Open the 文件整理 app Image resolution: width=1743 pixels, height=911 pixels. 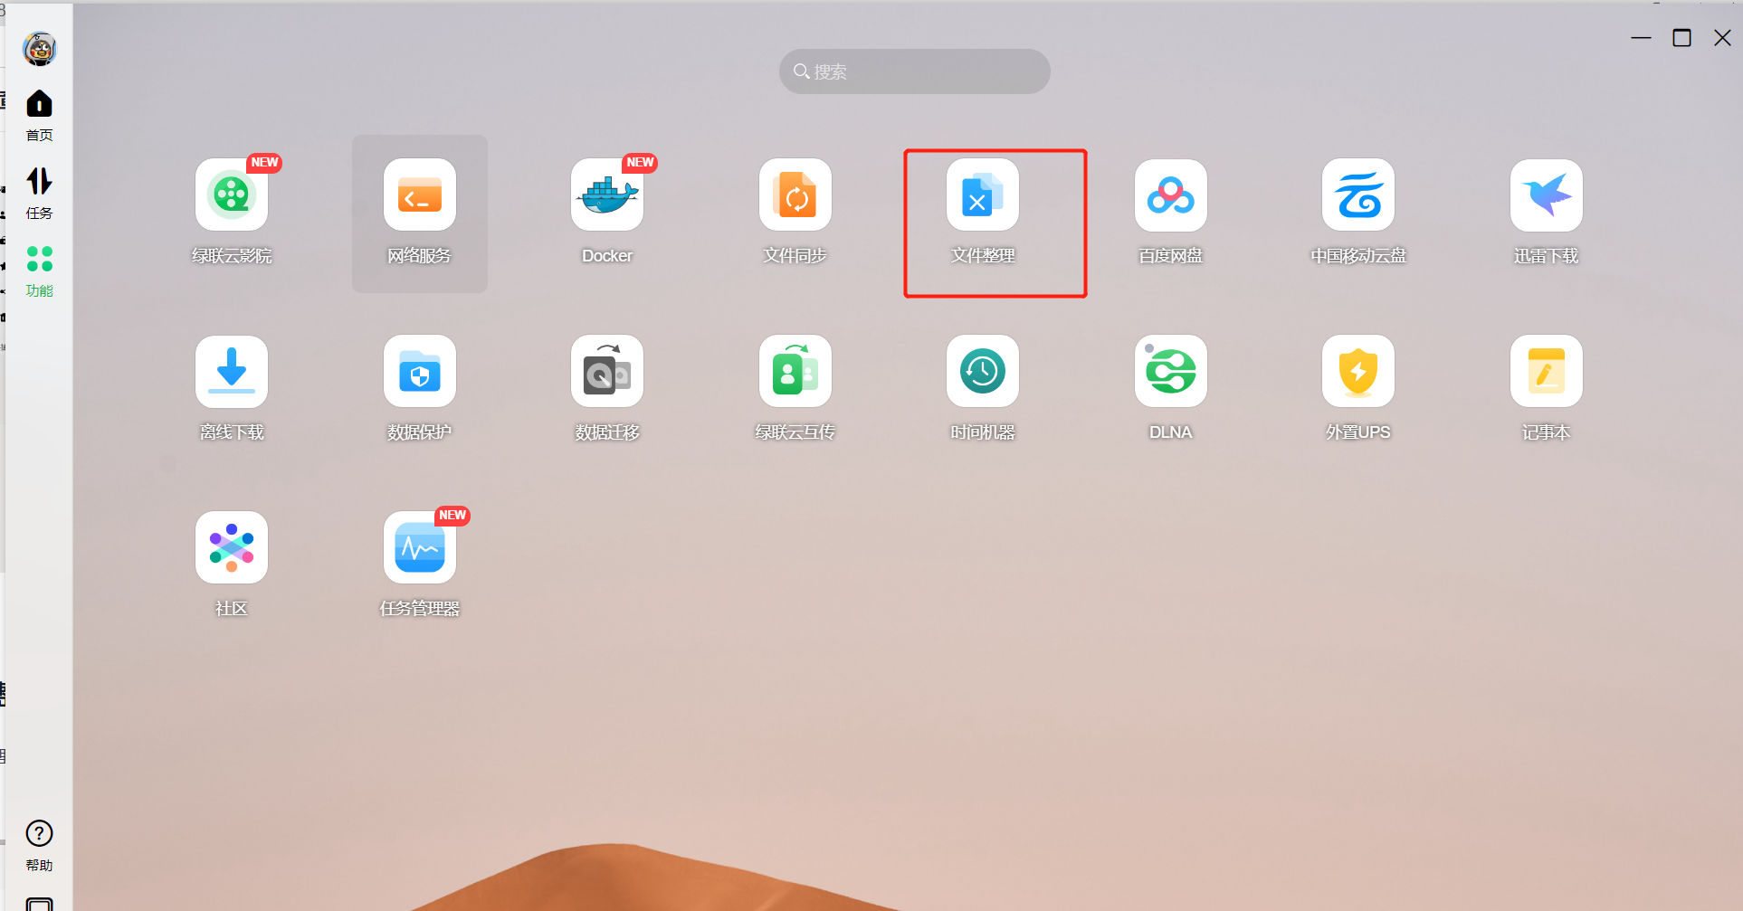click(983, 195)
